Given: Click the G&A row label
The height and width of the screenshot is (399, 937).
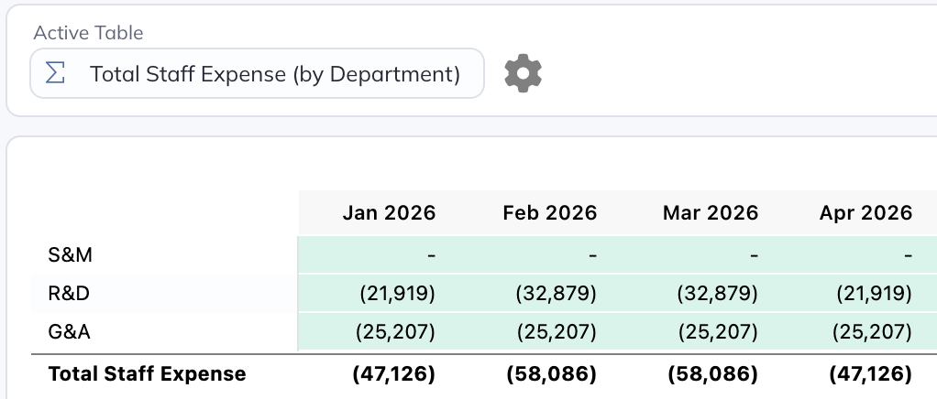Looking at the screenshot, I should tap(69, 332).
